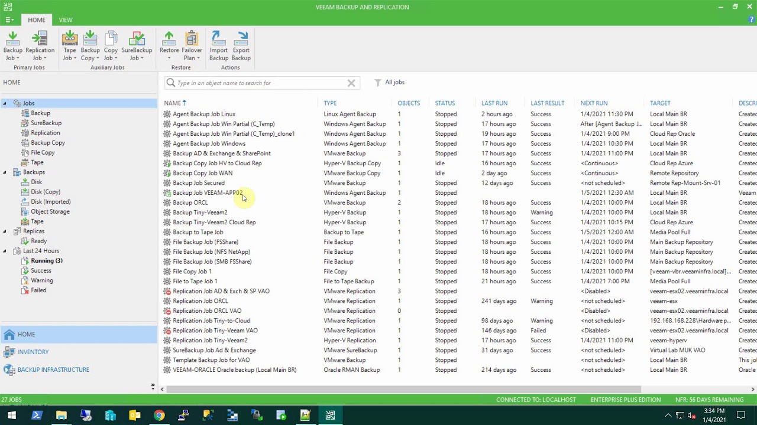The height and width of the screenshot is (425, 757).
Task: Sort jobs by the NEXT RUN column
Action: click(594, 103)
